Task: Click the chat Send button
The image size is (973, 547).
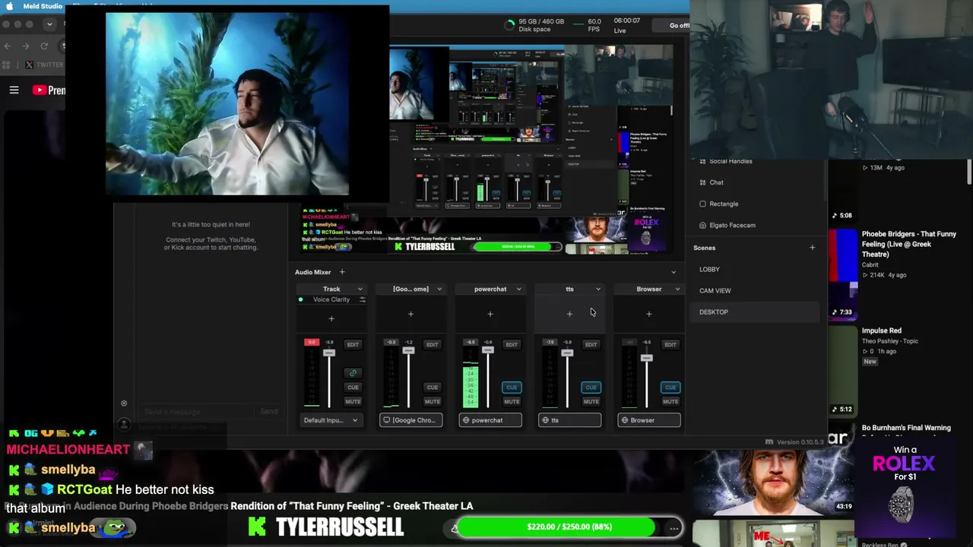Action: click(x=269, y=412)
